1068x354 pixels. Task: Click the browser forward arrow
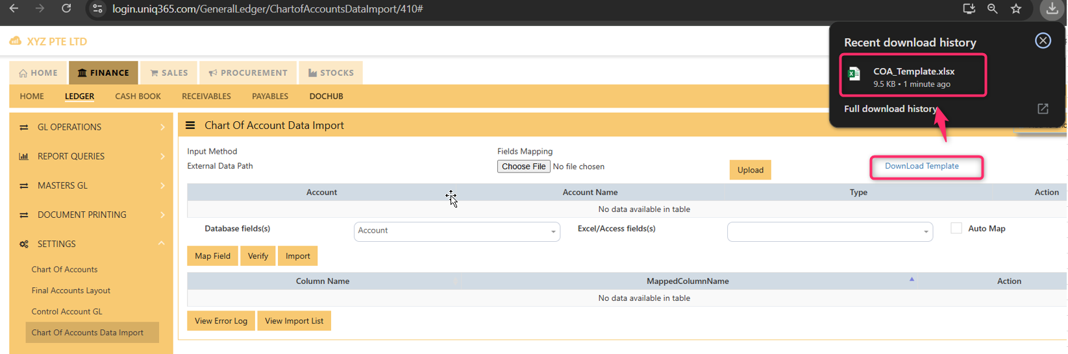(40, 8)
